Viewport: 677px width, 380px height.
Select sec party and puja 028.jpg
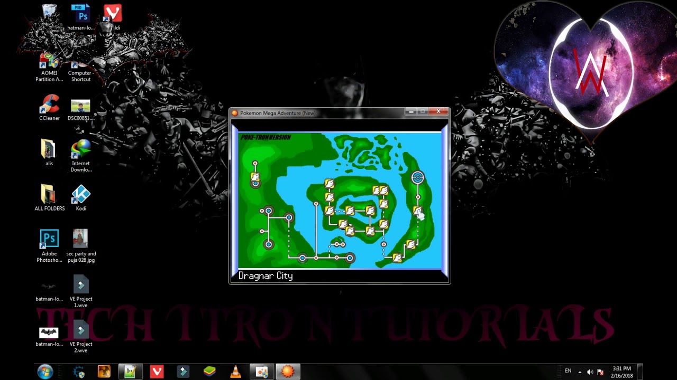[81, 246]
